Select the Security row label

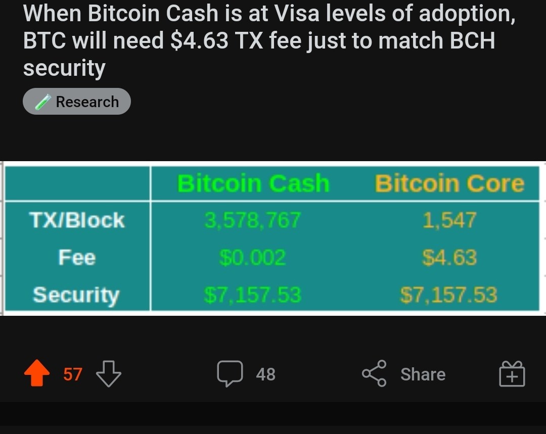click(76, 295)
